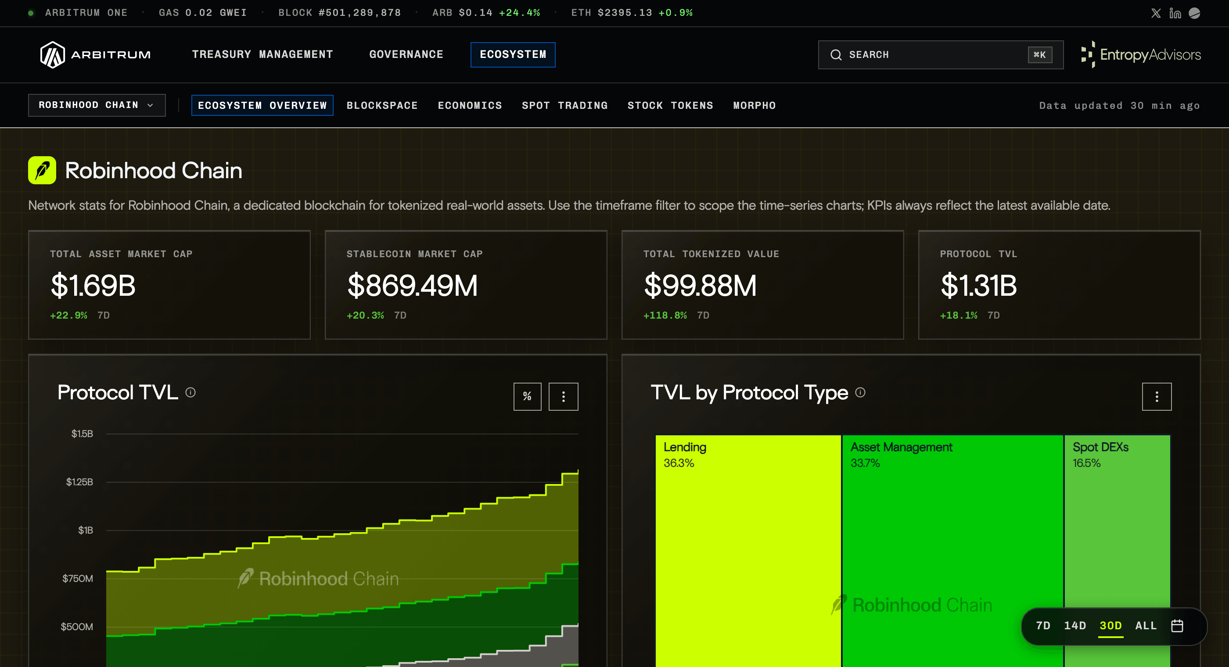Select the 7D timeframe
Image resolution: width=1229 pixels, height=667 pixels.
point(1043,625)
